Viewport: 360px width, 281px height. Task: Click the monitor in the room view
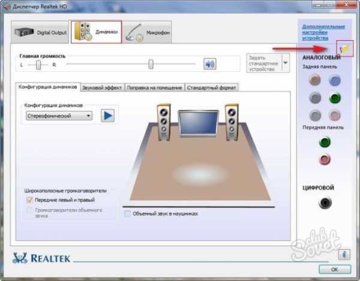[x=199, y=123]
